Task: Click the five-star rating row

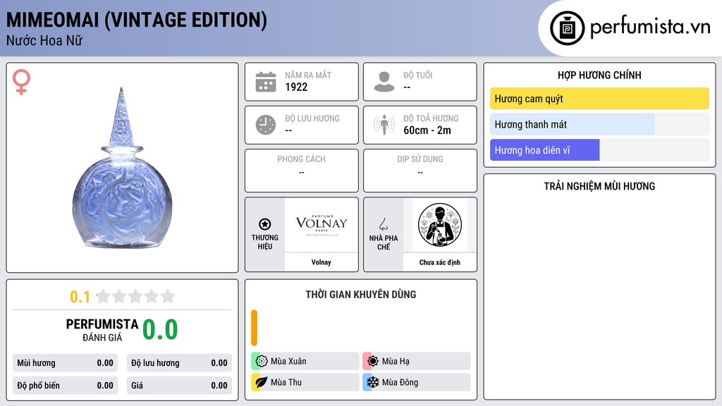Action: (x=136, y=296)
